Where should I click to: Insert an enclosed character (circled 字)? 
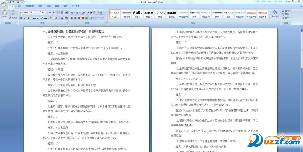(x=66, y=18)
